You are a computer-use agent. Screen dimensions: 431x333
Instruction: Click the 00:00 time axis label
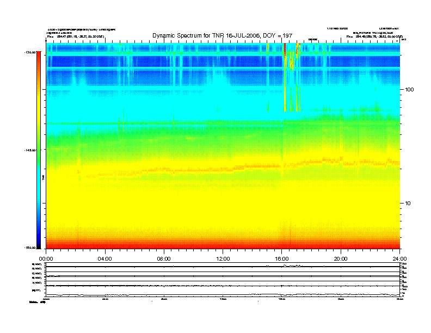point(46,259)
